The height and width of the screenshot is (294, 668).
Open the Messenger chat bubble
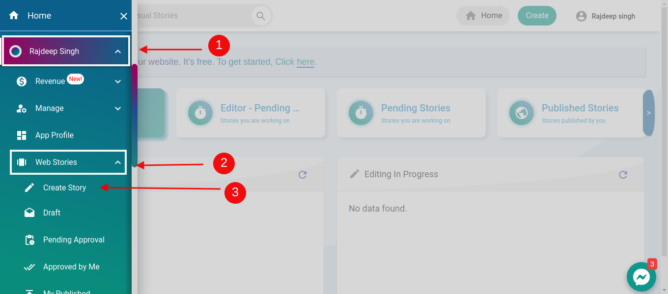tap(641, 276)
